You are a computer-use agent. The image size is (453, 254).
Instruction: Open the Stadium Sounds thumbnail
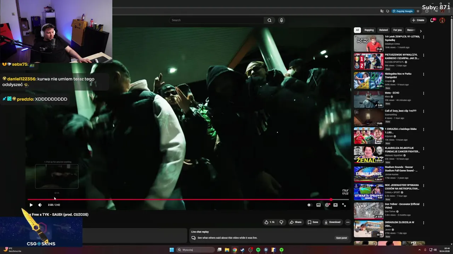pyautogui.click(x=369, y=174)
